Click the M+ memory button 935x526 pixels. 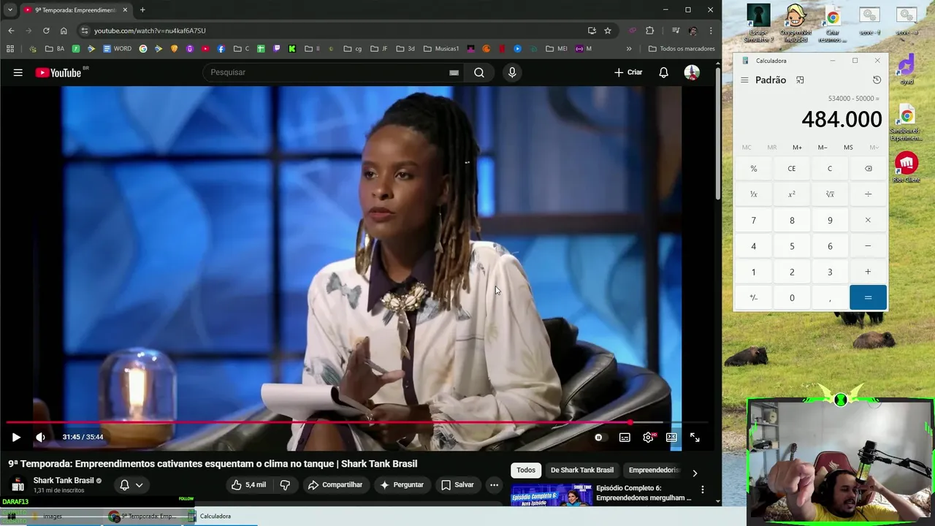click(x=797, y=148)
